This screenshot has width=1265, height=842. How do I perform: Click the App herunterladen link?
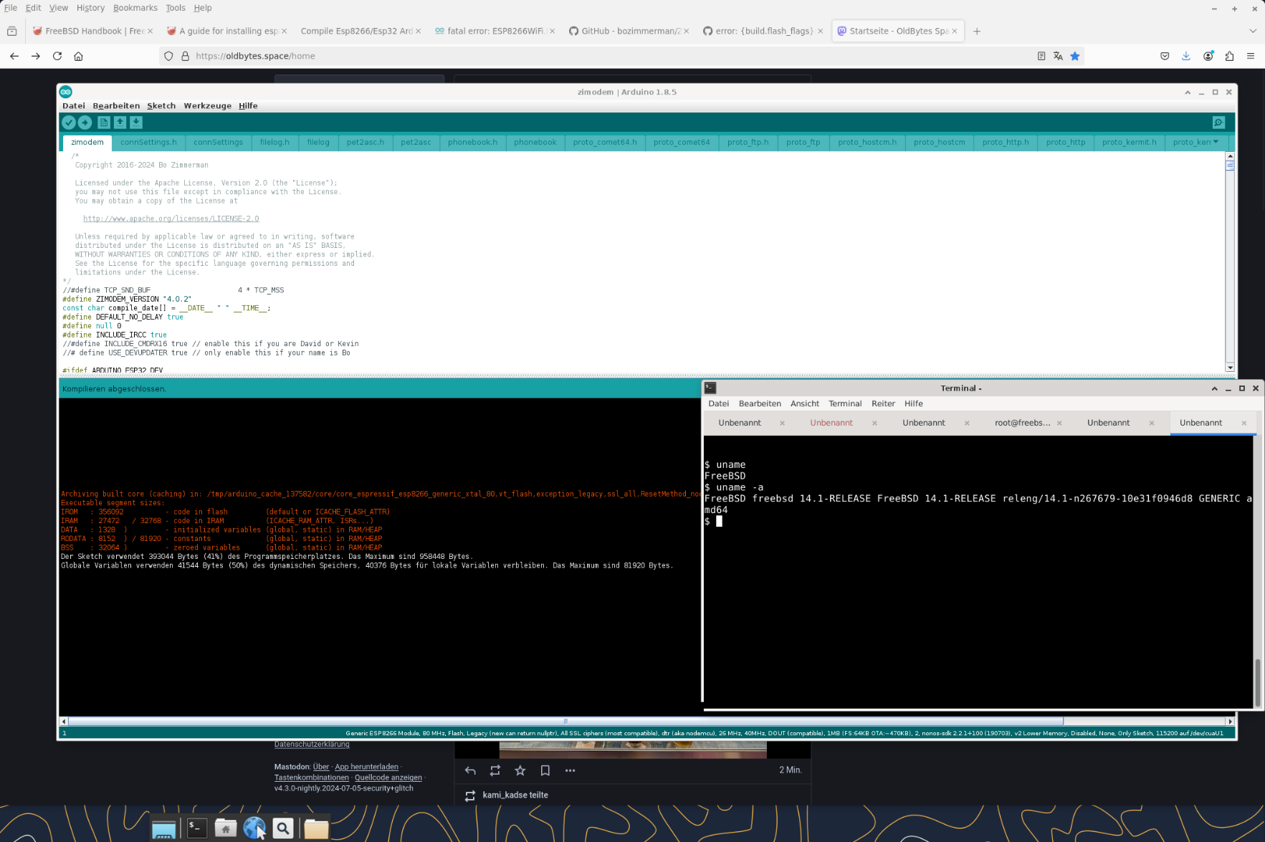click(x=366, y=767)
